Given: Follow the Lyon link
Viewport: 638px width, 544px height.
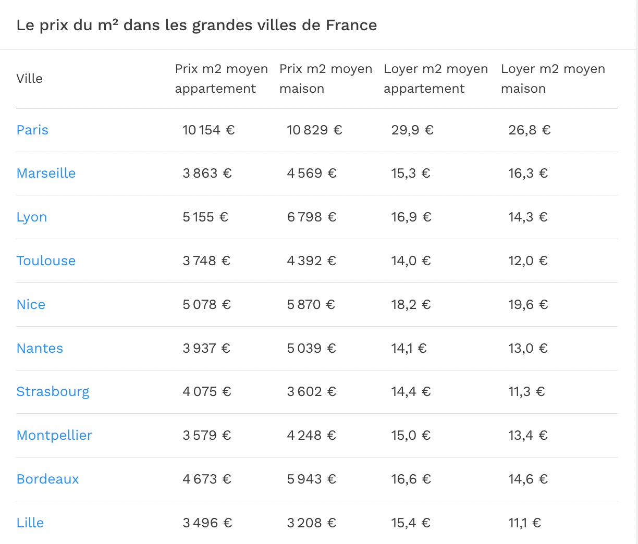Looking at the screenshot, I should [32, 217].
